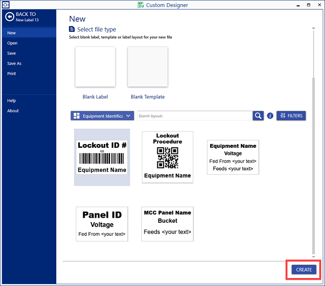Click the app icon in the title bar corner
Viewport: 325px width, 286px height.
[6, 5]
